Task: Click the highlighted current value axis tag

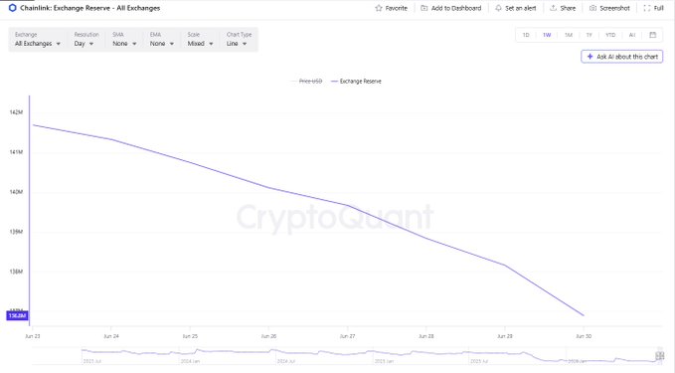Action: [17, 315]
